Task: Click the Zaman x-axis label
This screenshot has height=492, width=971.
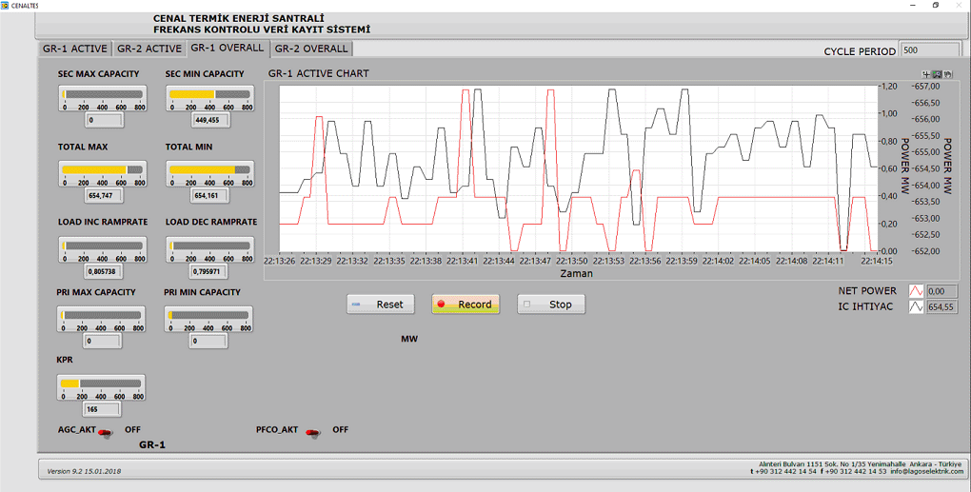Action: (x=577, y=273)
